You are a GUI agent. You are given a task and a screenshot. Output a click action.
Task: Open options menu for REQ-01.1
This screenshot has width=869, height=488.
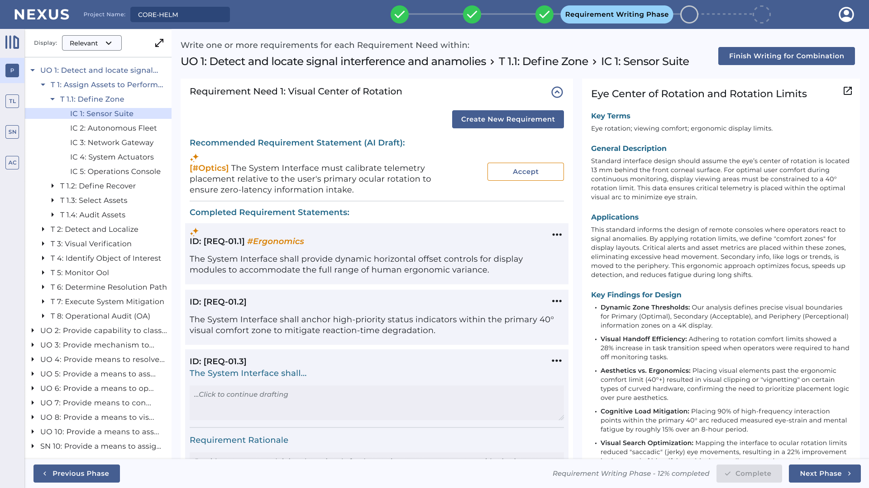(557, 235)
